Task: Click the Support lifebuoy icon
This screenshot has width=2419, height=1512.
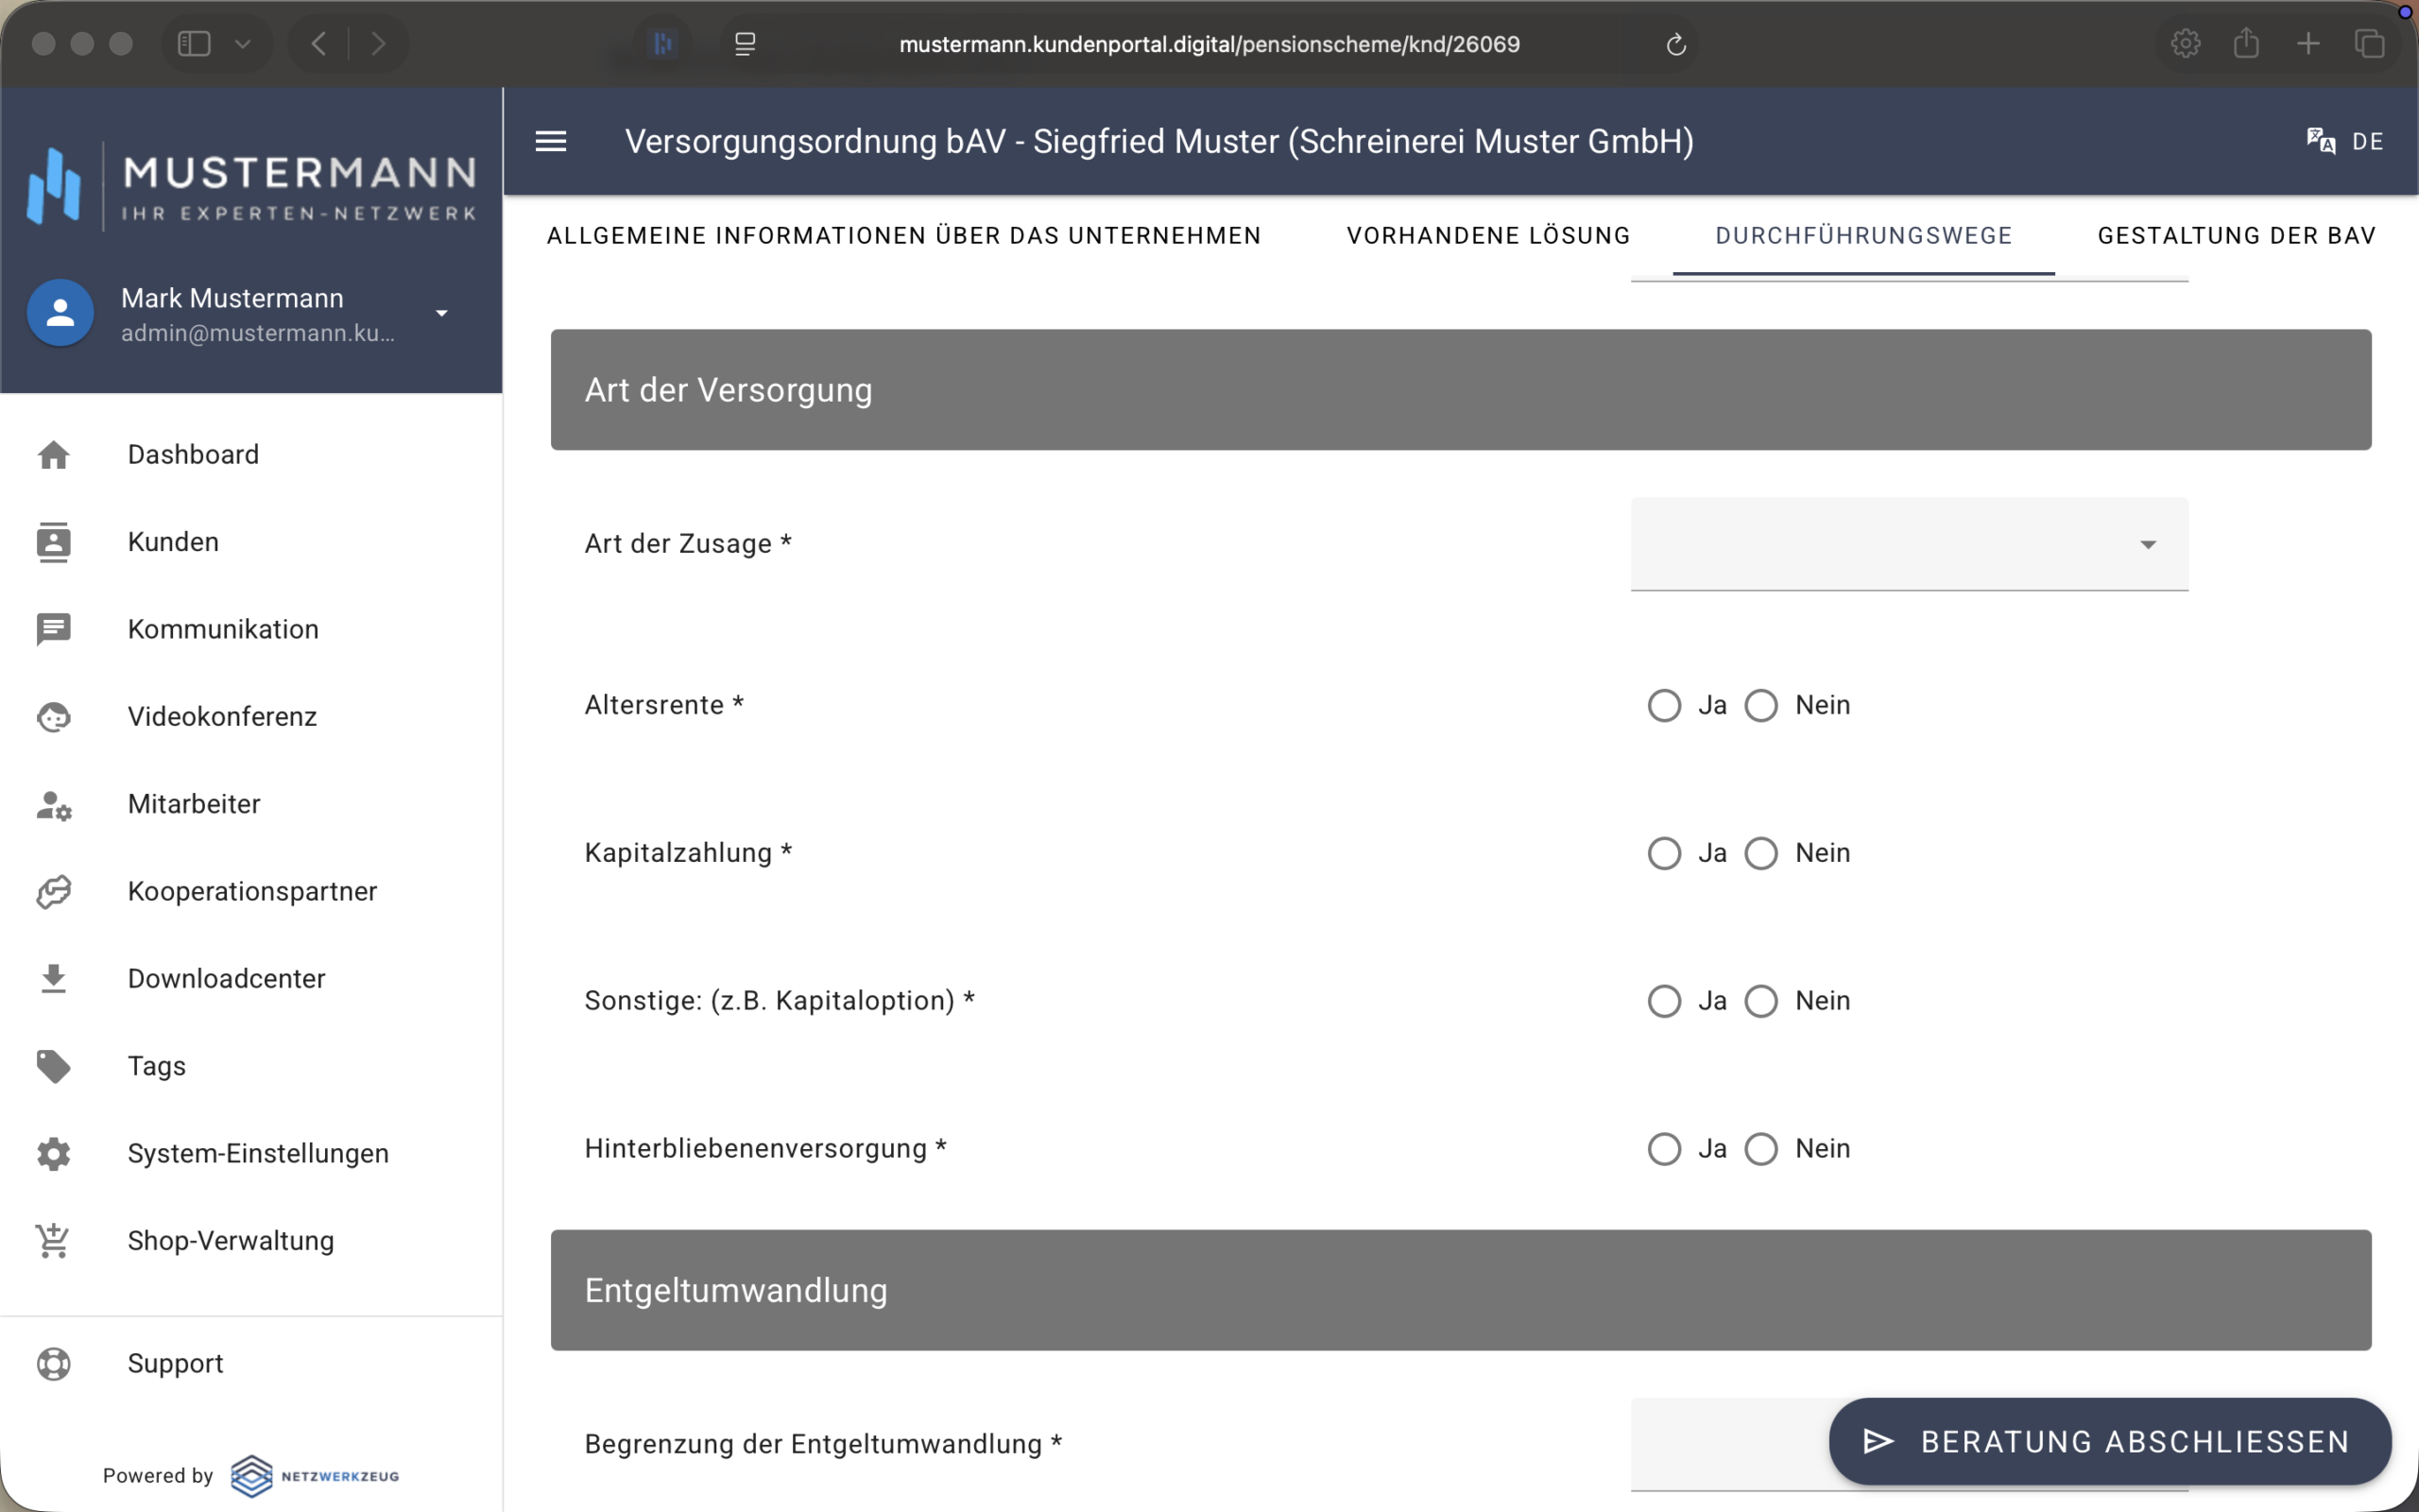Action: (54, 1364)
